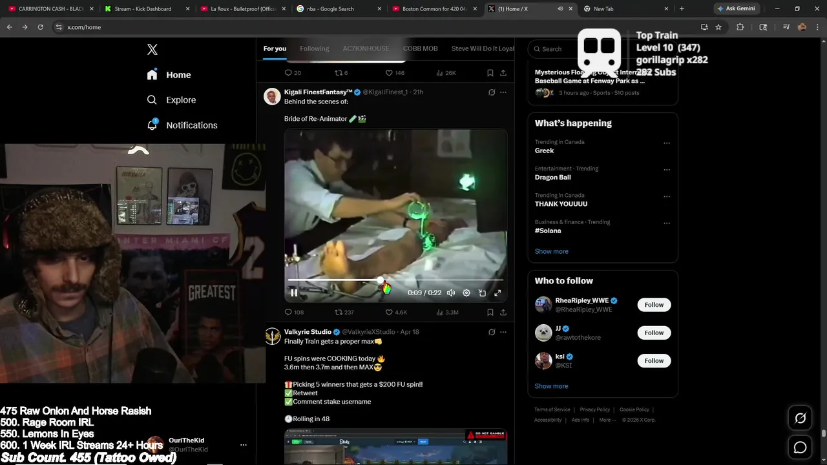
Task: Open #Solana trend options menu
Action: tap(667, 223)
